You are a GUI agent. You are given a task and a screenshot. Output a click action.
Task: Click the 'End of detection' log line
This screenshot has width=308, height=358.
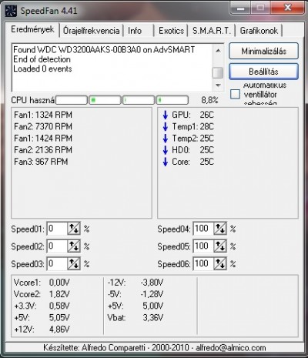pos(42,59)
